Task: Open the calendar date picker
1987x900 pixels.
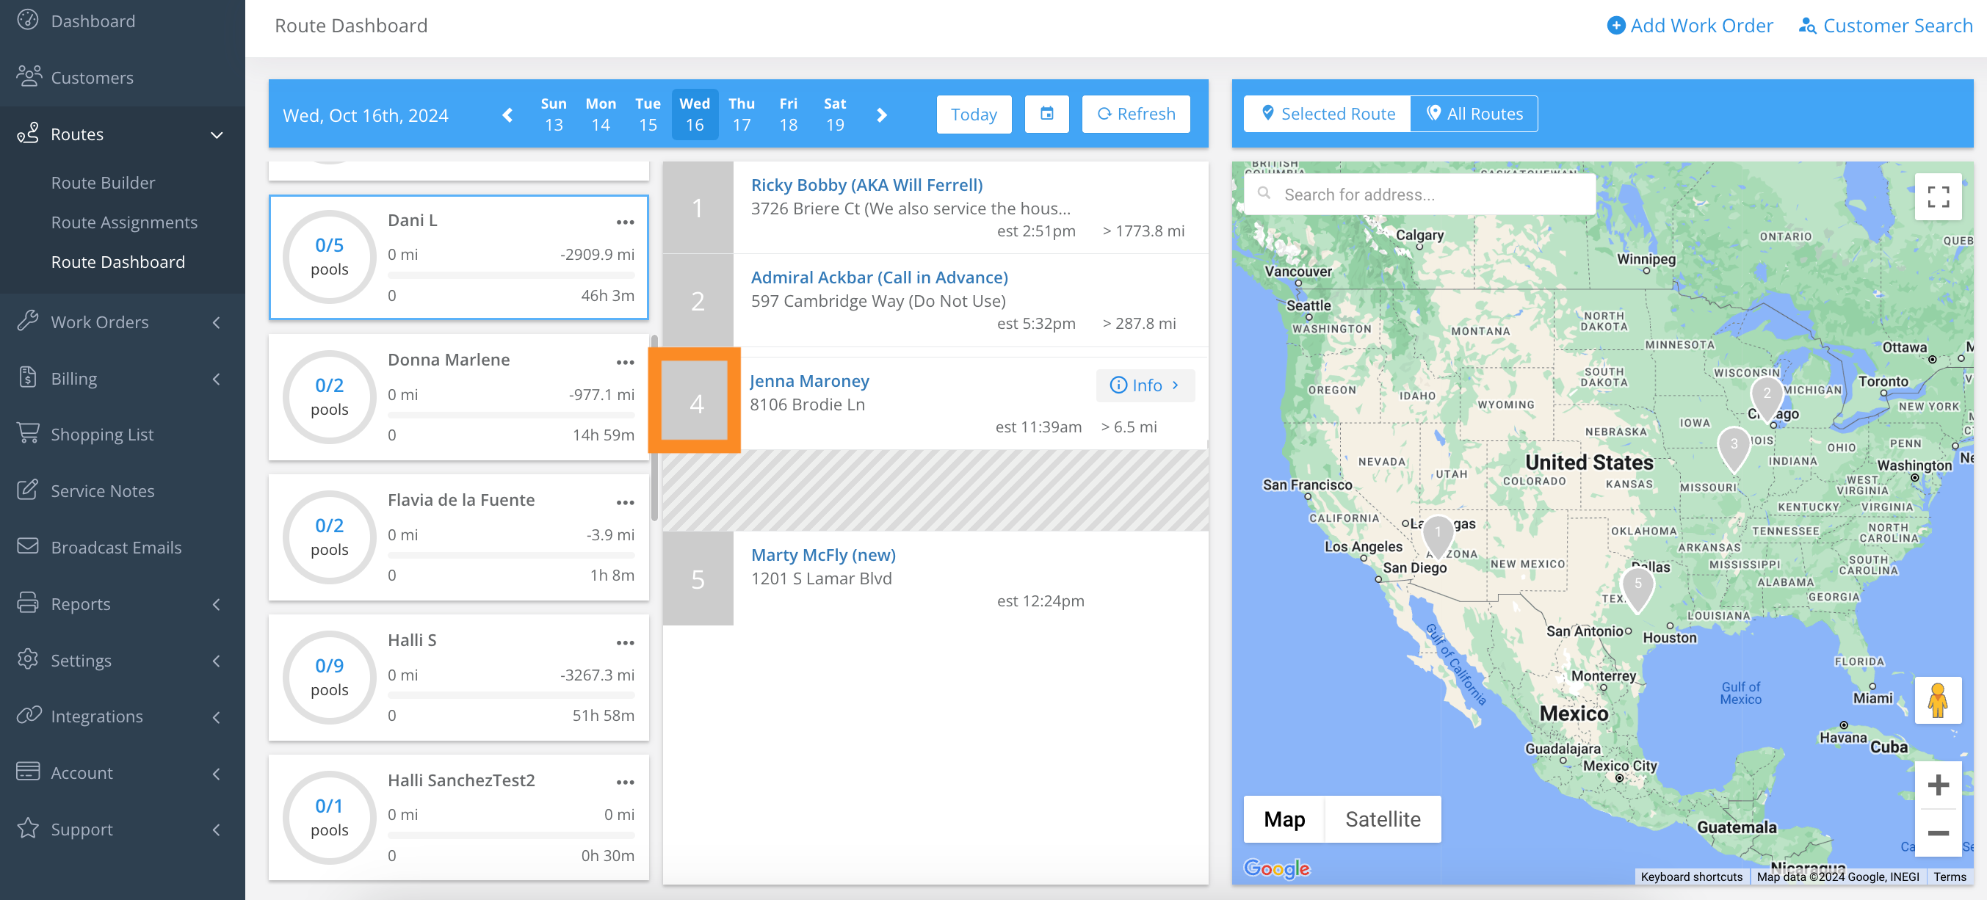Action: [1046, 114]
